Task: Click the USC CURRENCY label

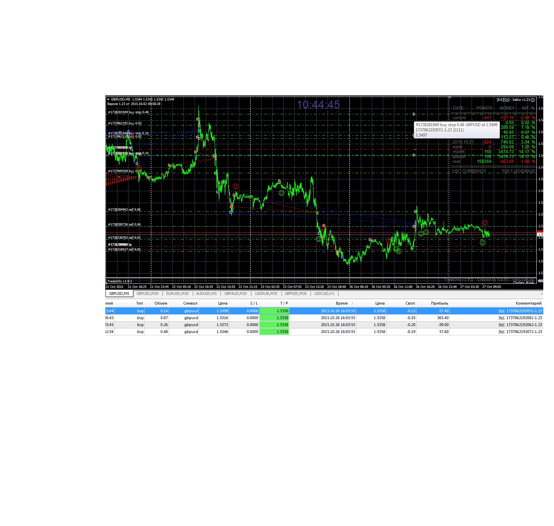Action: point(469,171)
